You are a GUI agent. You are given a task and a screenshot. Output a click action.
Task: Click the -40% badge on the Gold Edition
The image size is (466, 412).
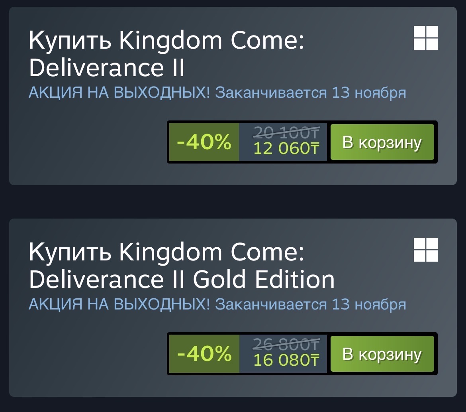[204, 354]
